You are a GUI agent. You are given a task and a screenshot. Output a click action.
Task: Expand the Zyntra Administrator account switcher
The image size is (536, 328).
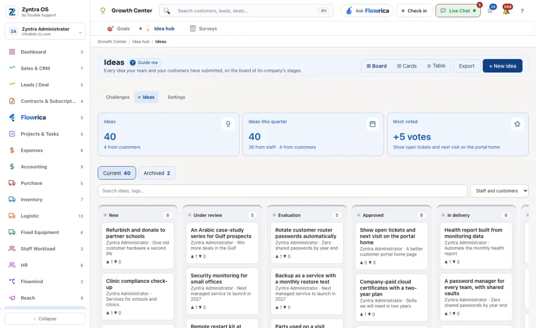click(x=45, y=31)
